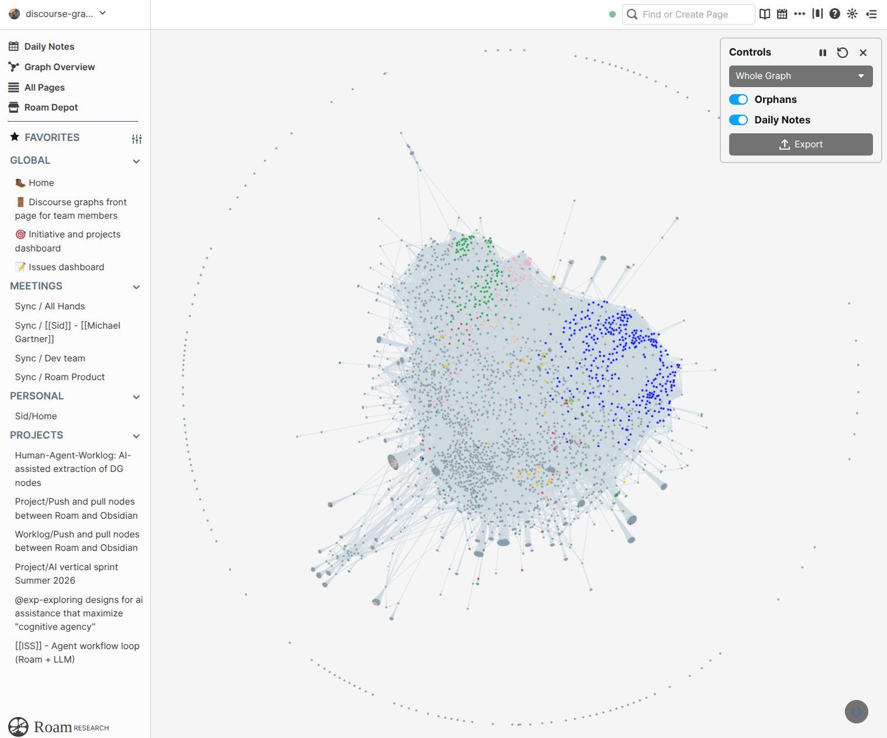Click the Roam Depot store icon
The width and height of the screenshot is (887, 738).
pyautogui.click(x=13, y=107)
